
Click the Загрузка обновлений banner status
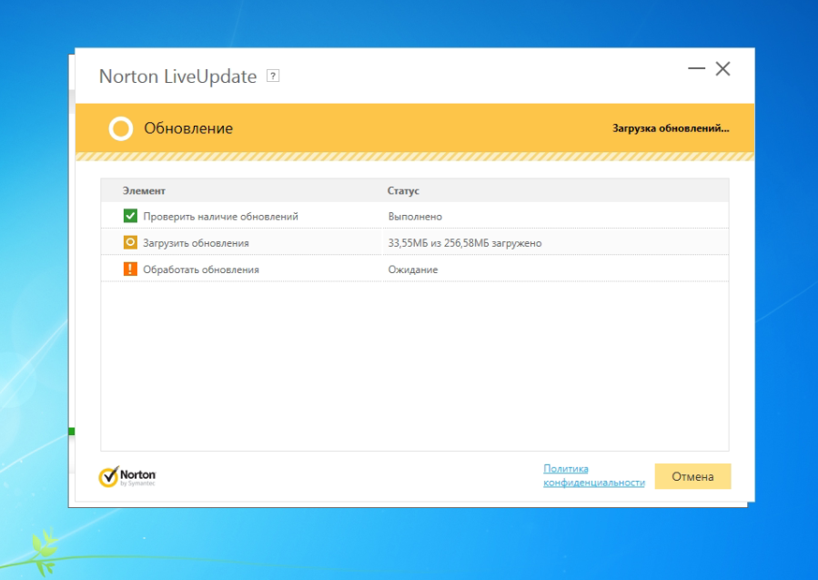671,128
